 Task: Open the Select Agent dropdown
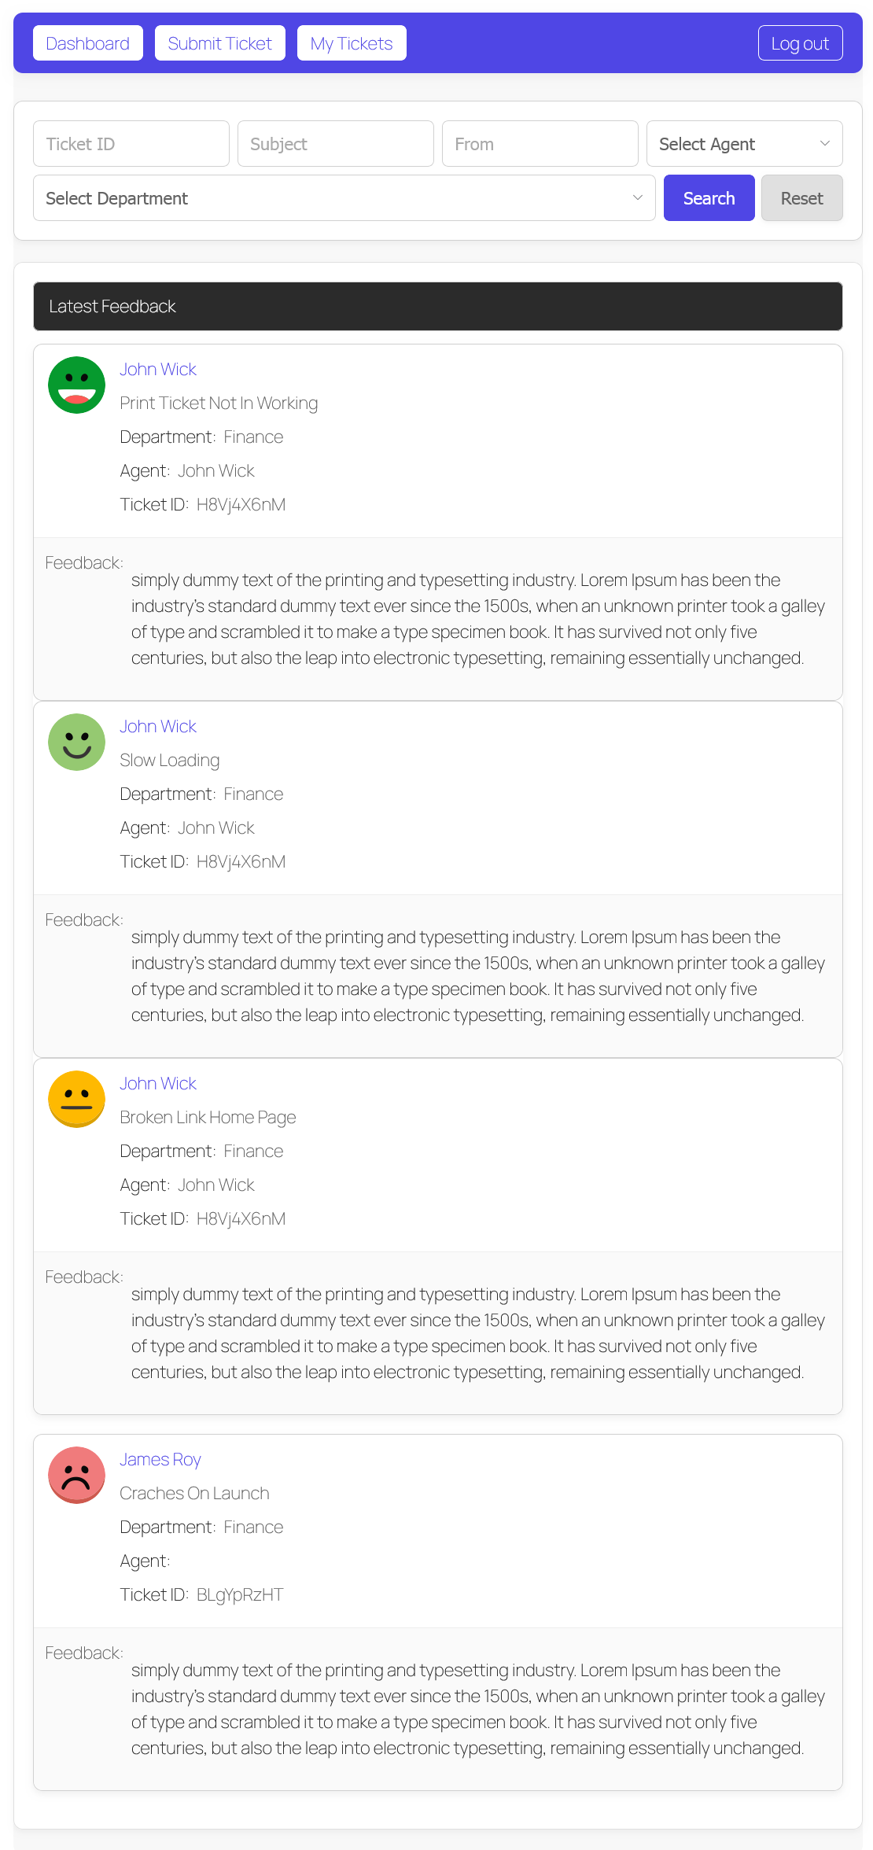pyautogui.click(x=744, y=144)
